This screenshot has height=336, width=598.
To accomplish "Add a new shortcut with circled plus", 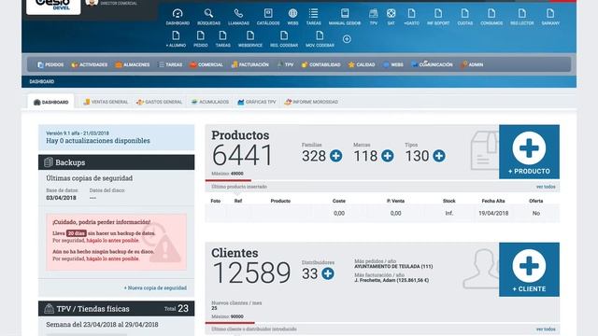I will click(347, 39).
